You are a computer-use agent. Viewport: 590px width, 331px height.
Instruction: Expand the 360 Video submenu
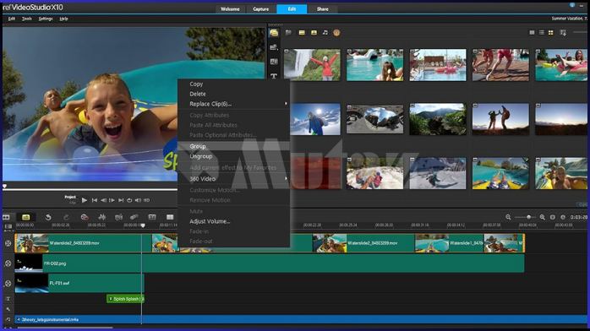tap(233, 179)
